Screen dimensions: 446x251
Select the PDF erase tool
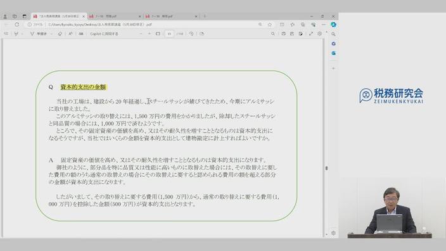tap(60, 34)
